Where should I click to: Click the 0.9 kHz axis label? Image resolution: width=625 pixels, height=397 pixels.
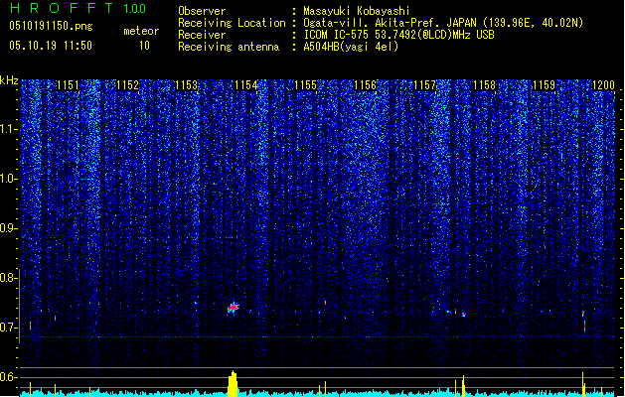point(8,228)
